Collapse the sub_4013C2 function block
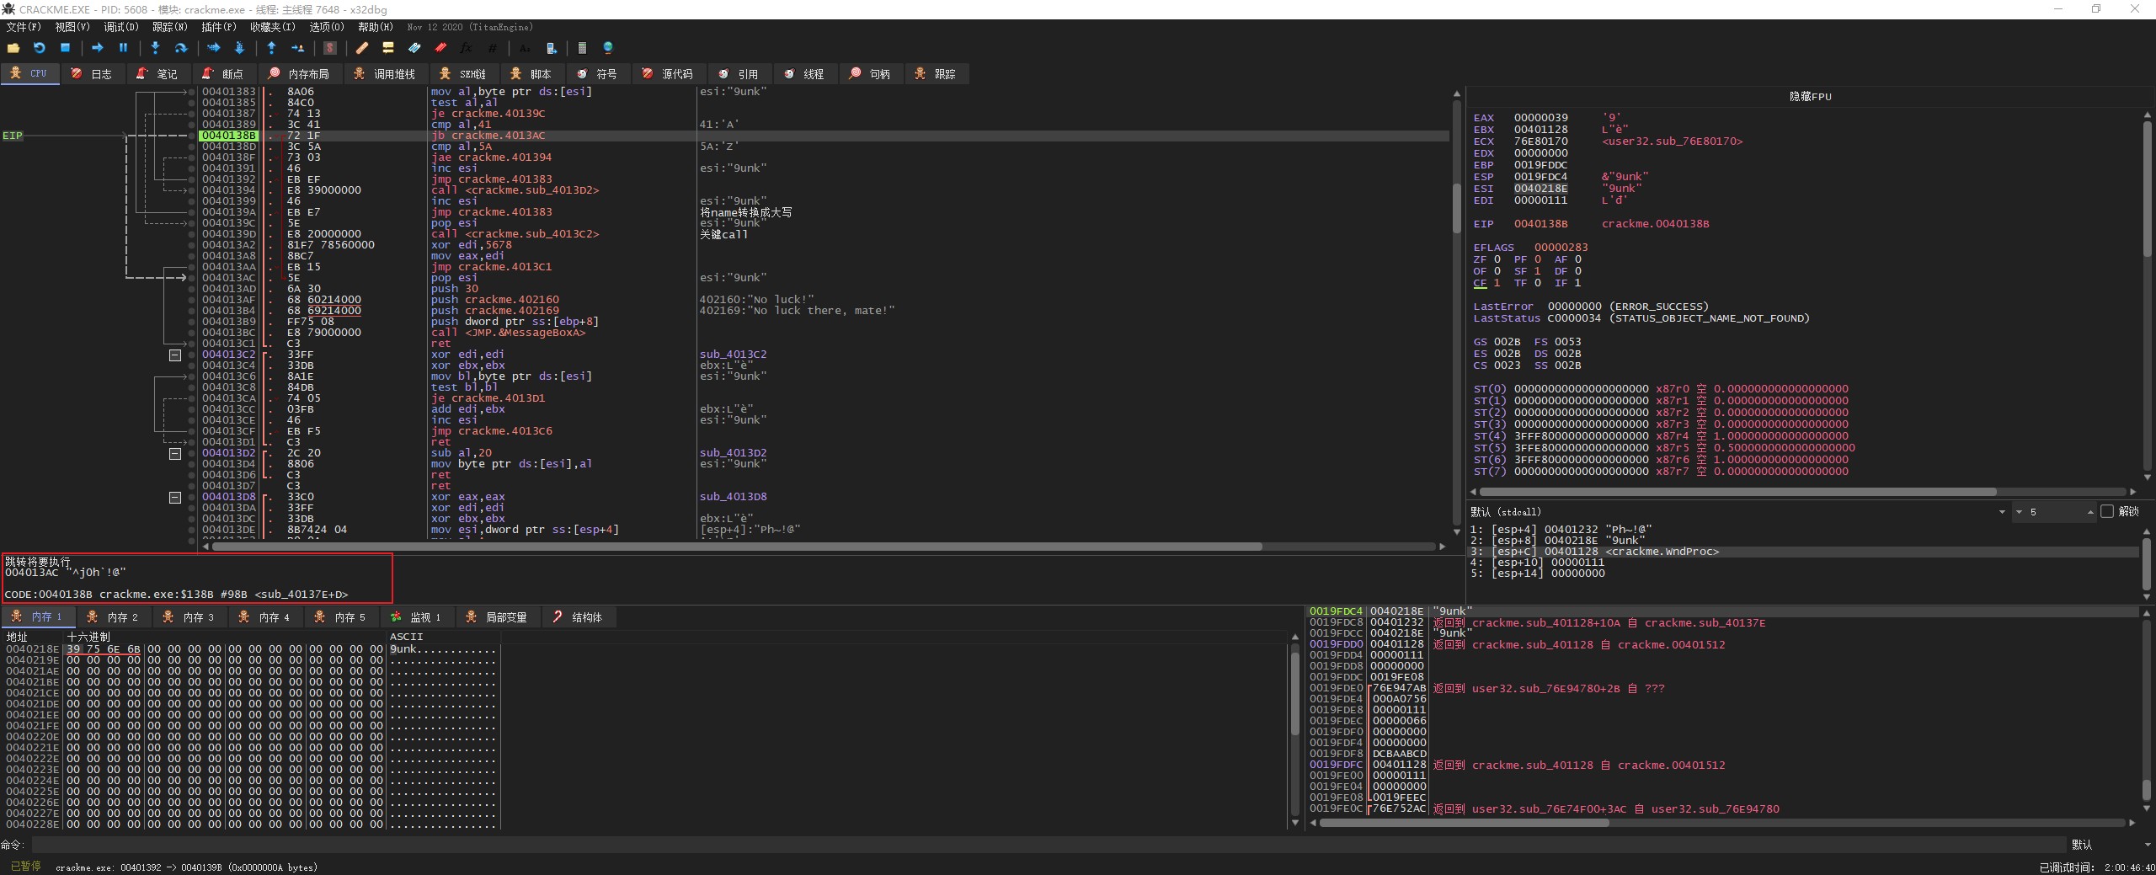The height and width of the screenshot is (875, 2156). 175,355
